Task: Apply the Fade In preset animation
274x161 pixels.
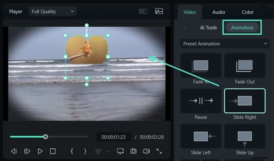Action: coord(201,66)
